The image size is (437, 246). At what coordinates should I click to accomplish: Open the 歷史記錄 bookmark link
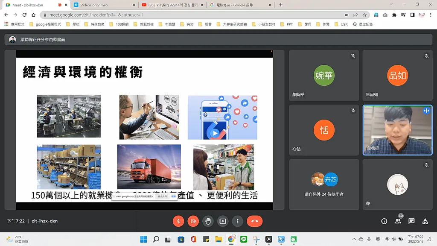click(x=363, y=24)
